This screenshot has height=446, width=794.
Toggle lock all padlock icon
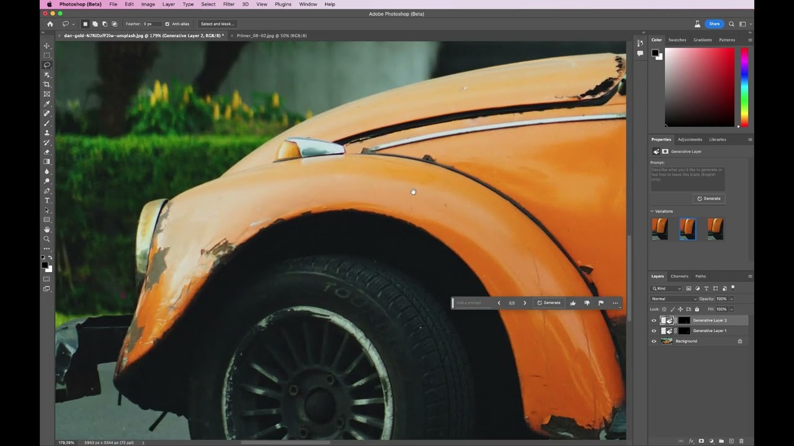click(x=697, y=309)
